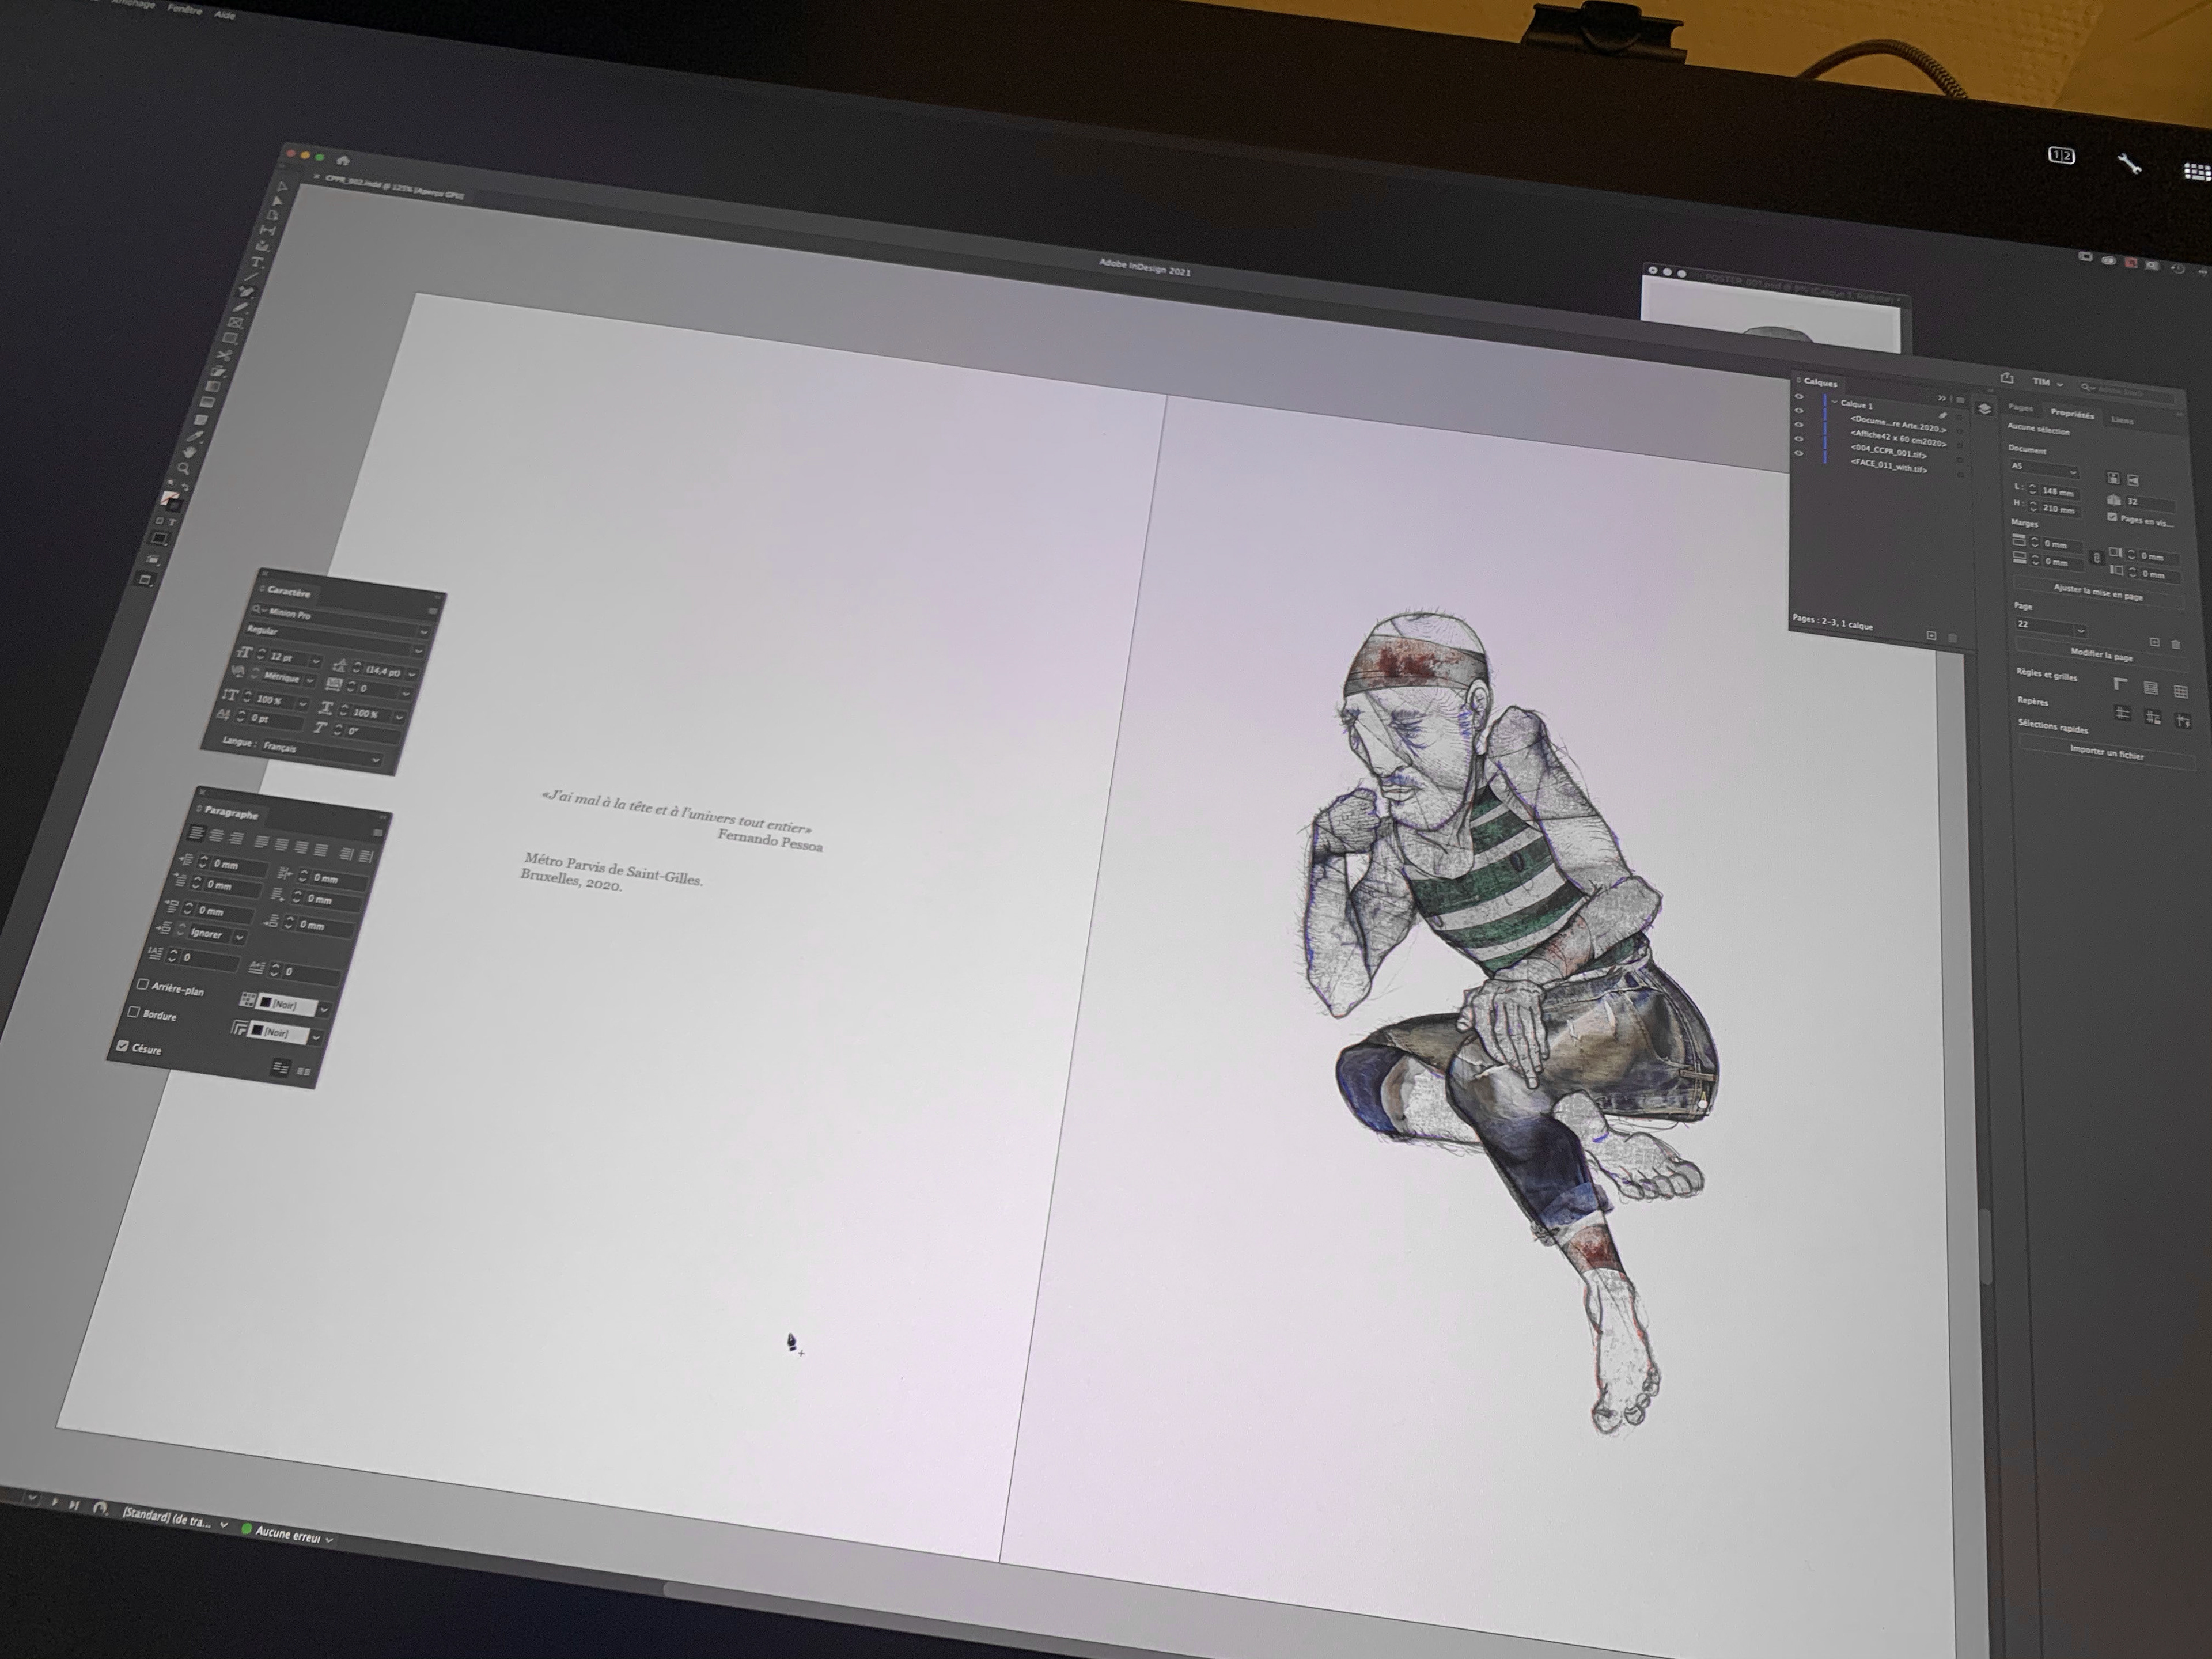This screenshot has height=1659, width=2212.
Task: Click Modifier la page button
Action: pos(2101,655)
